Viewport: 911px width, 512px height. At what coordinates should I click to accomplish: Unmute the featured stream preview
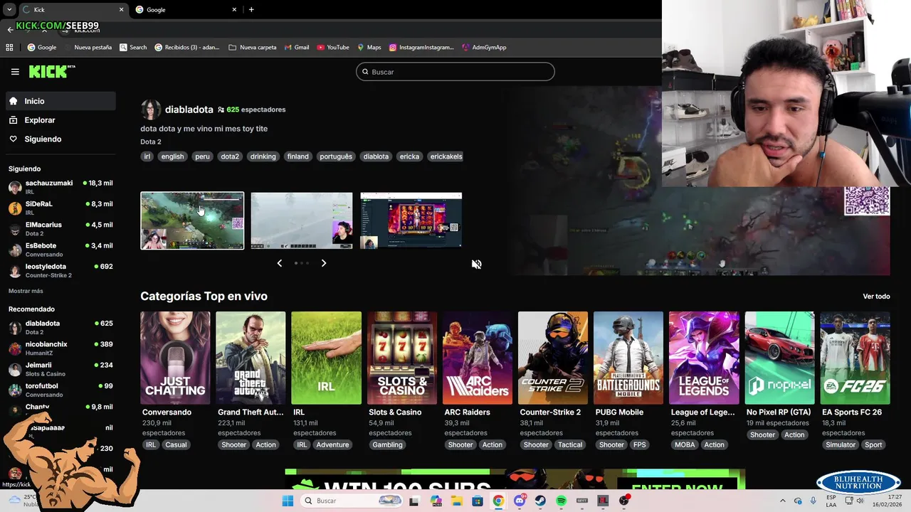point(477,264)
